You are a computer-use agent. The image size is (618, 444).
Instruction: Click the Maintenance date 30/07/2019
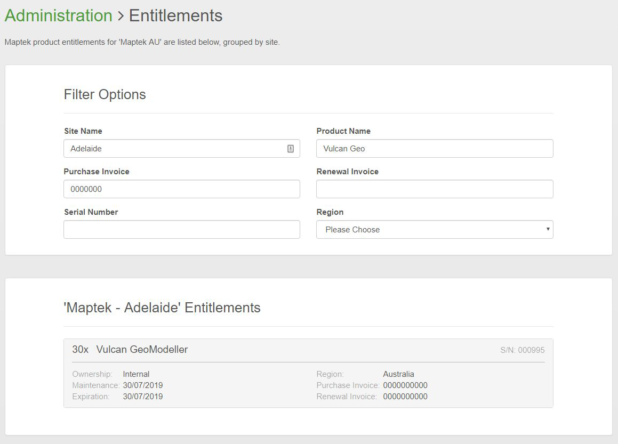[143, 385]
